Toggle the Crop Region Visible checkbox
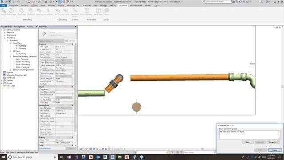 56,92
